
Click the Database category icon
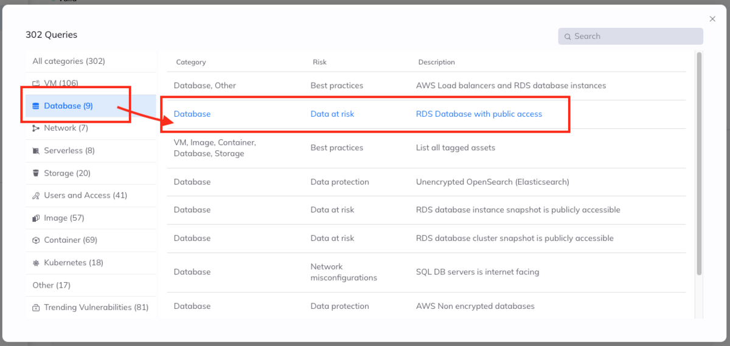click(x=36, y=106)
